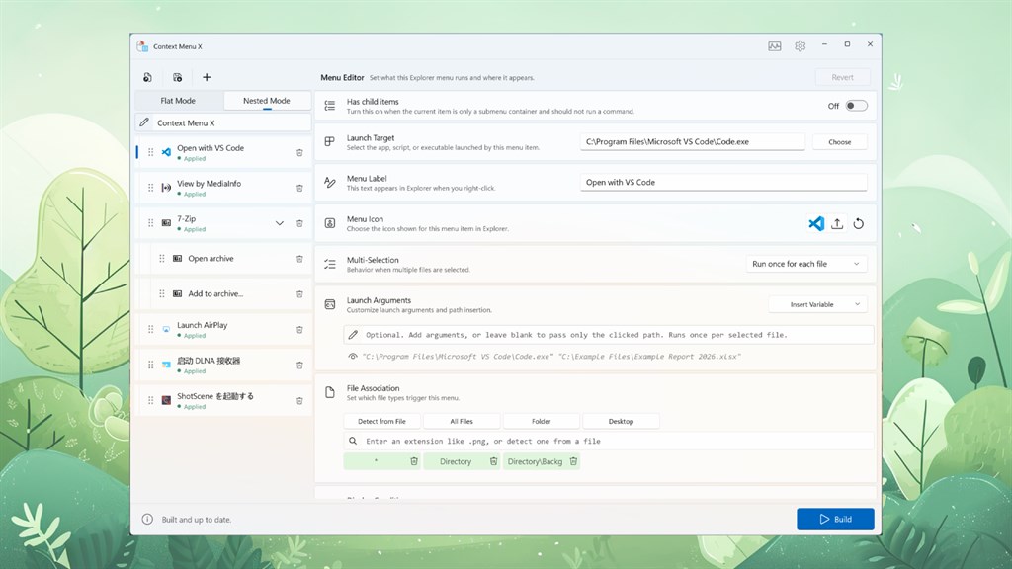Screen dimensions: 1012x569
Task: Delete the View by MediaInfo item
Action: 299,188
